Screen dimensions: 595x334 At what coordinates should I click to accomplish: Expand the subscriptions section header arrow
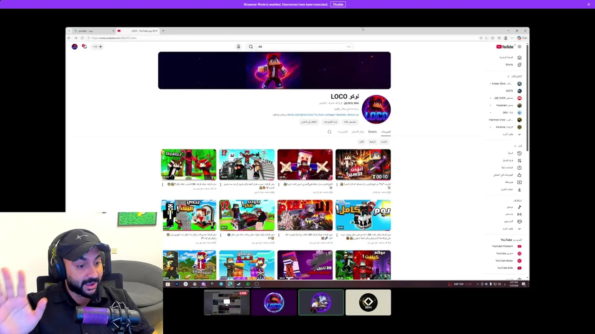pyautogui.click(x=509, y=76)
